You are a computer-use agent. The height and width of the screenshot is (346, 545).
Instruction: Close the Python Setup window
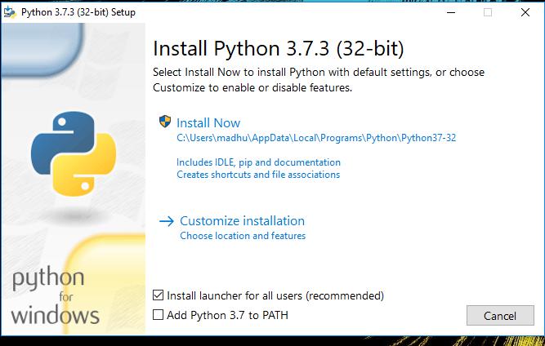pyautogui.click(x=525, y=13)
